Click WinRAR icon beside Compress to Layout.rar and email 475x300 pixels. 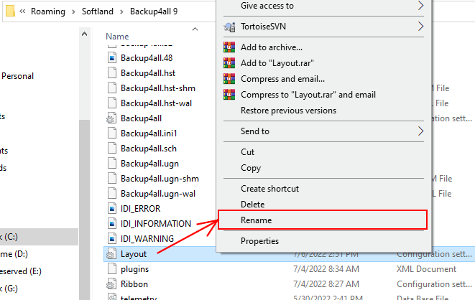coord(229,95)
